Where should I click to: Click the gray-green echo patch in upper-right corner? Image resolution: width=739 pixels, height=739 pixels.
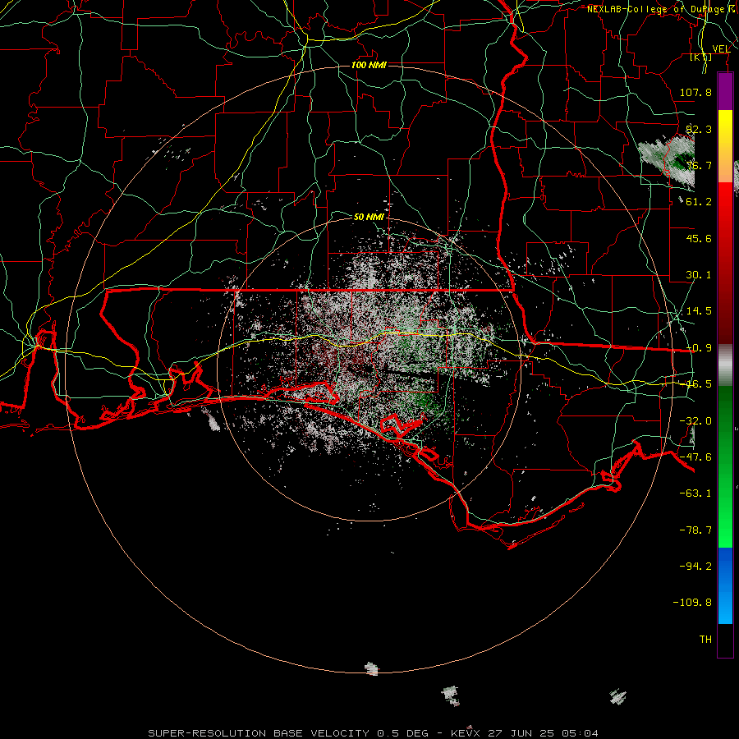pyautogui.click(x=669, y=161)
